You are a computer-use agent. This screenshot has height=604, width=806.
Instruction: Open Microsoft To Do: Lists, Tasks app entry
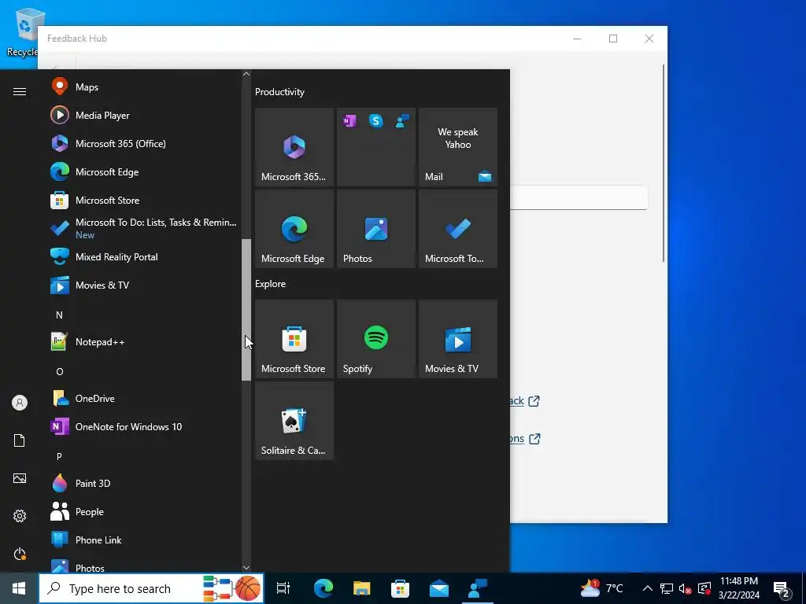coord(142,228)
